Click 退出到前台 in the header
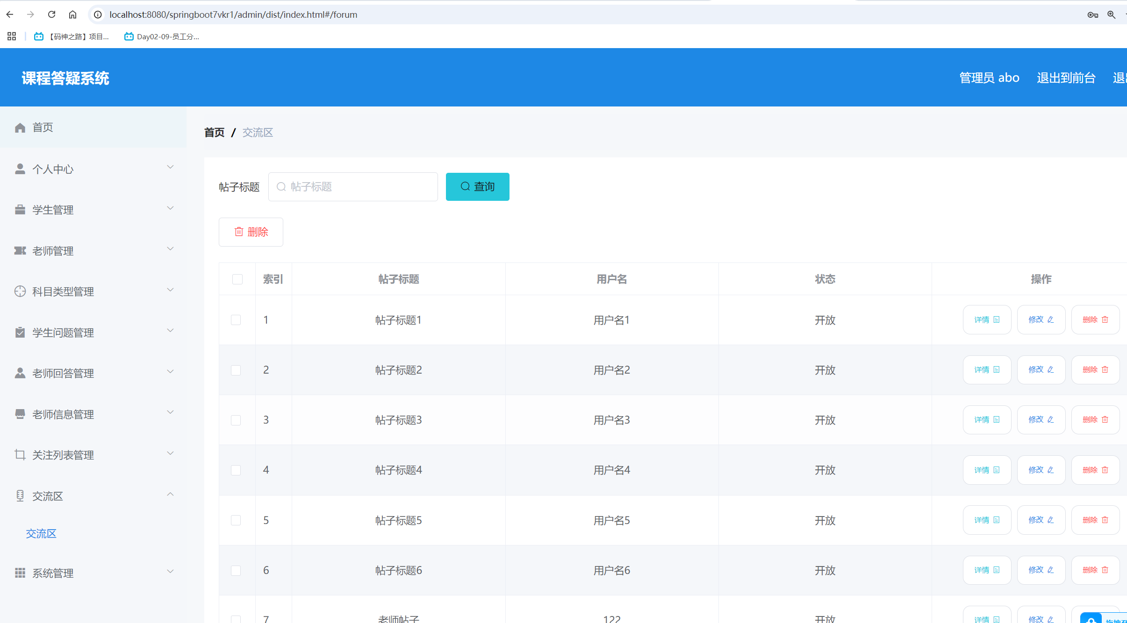The height and width of the screenshot is (623, 1127). coord(1066,78)
